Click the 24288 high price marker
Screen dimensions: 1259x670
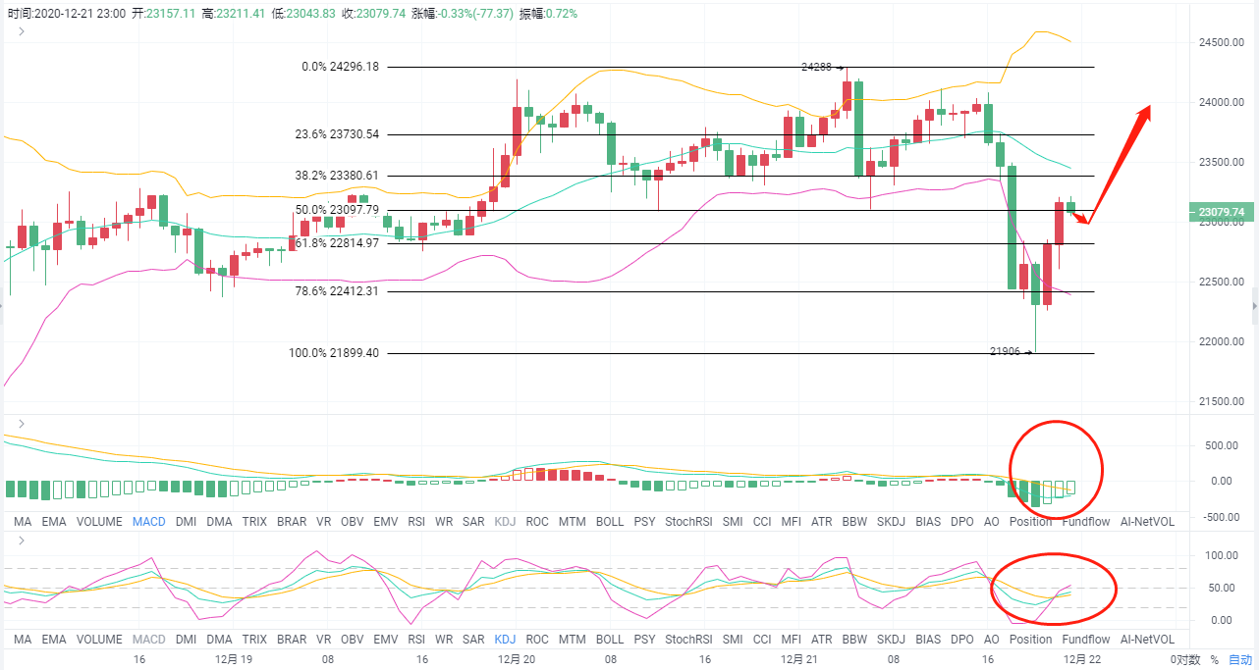tap(823, 68)
